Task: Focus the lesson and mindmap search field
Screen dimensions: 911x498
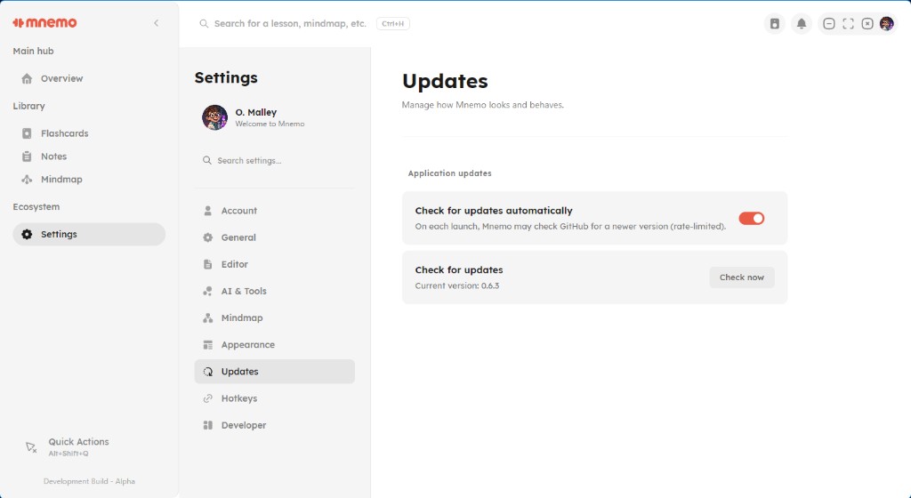Action: [x=290, y=24]
